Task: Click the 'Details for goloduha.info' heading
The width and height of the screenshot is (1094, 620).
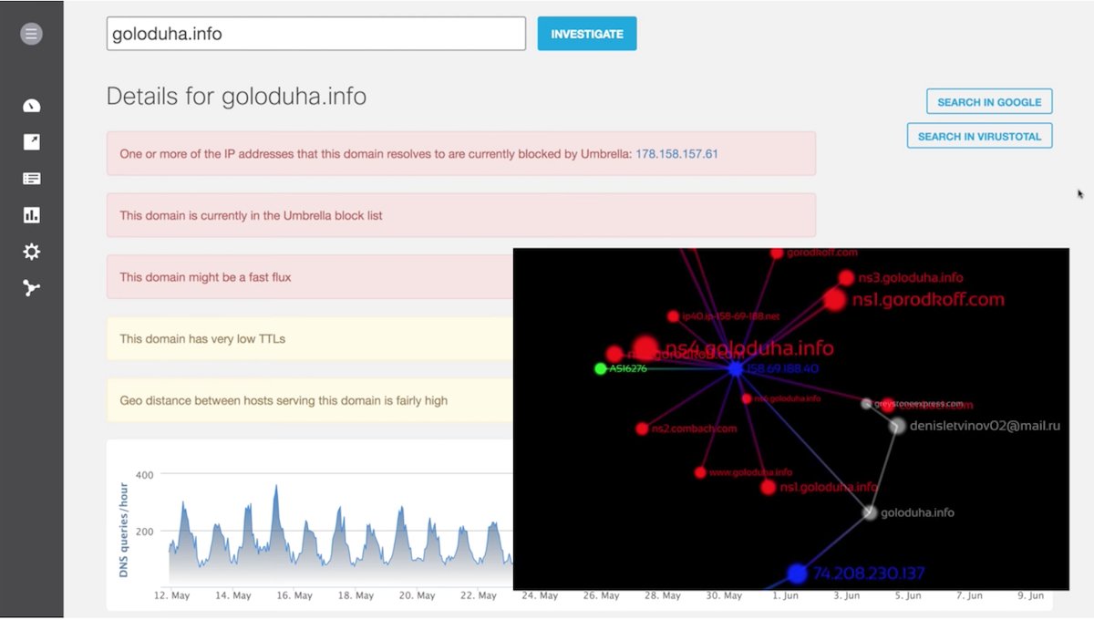Action: [236, 96]
